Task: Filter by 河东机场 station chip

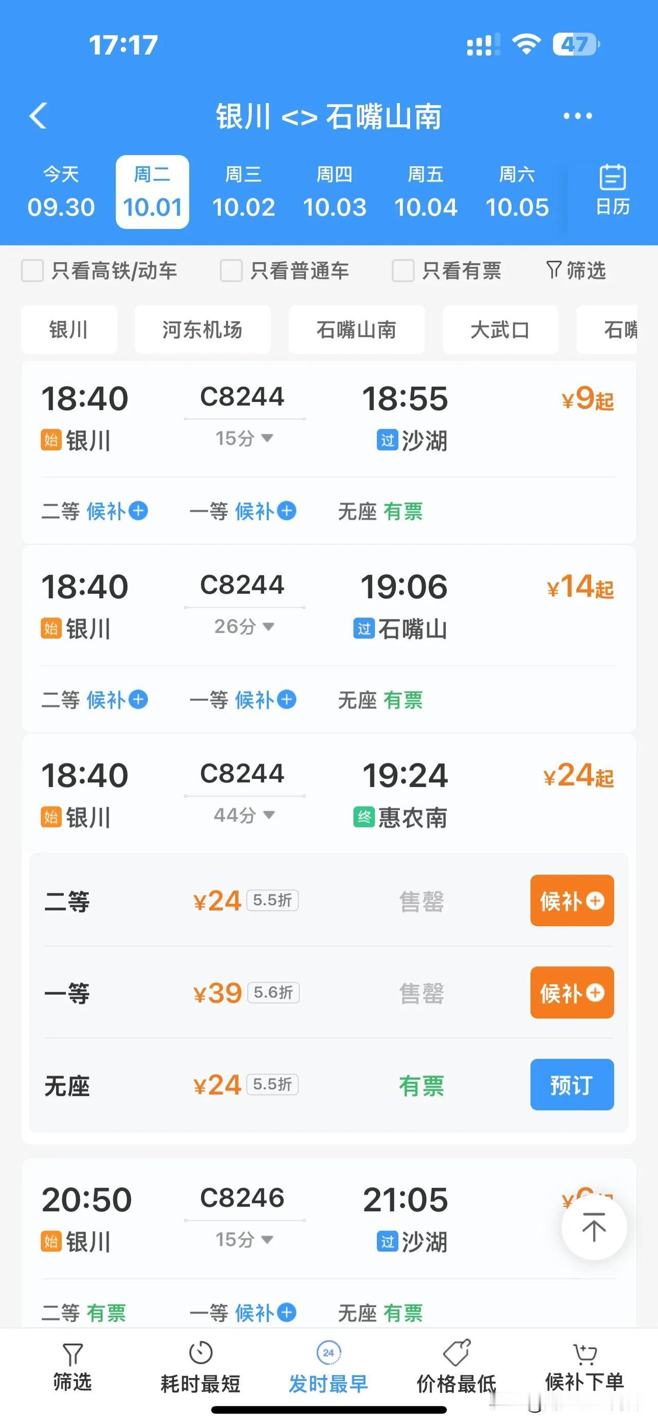Action: pos(203,330)
